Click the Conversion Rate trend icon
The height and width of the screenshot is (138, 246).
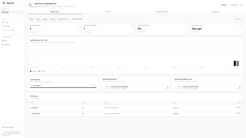tap(186, 25)
